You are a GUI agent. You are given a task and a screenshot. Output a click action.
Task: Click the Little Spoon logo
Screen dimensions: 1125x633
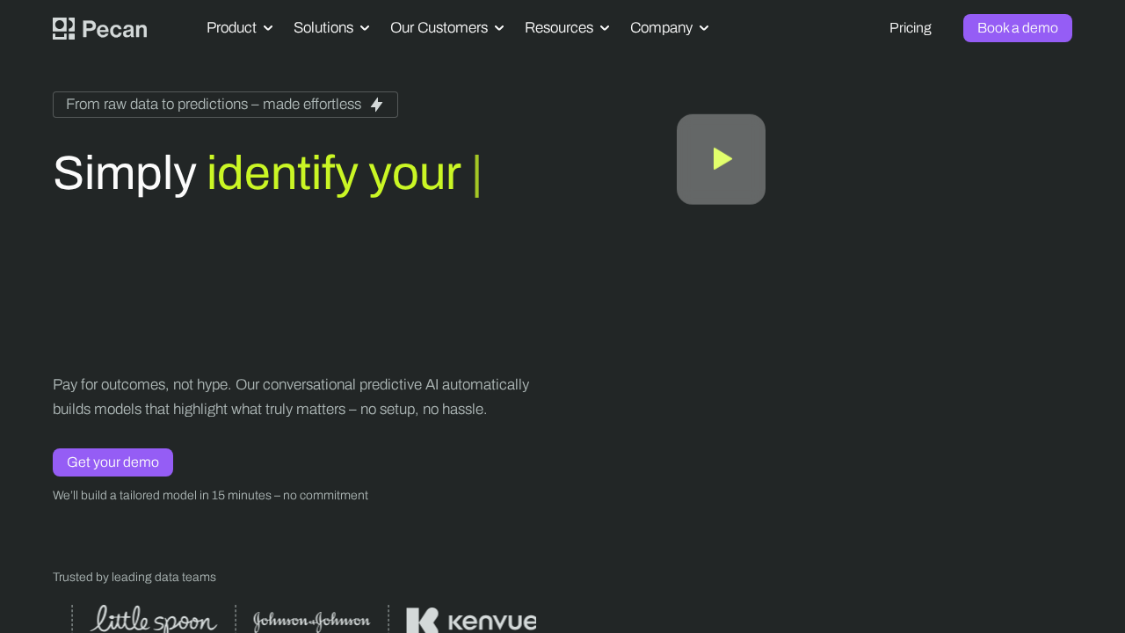point(153,618)
